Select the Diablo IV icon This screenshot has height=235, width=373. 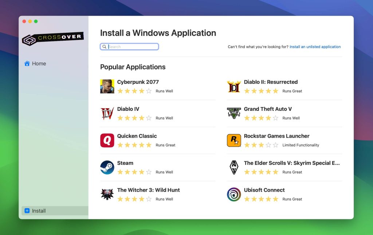point(107,113)
